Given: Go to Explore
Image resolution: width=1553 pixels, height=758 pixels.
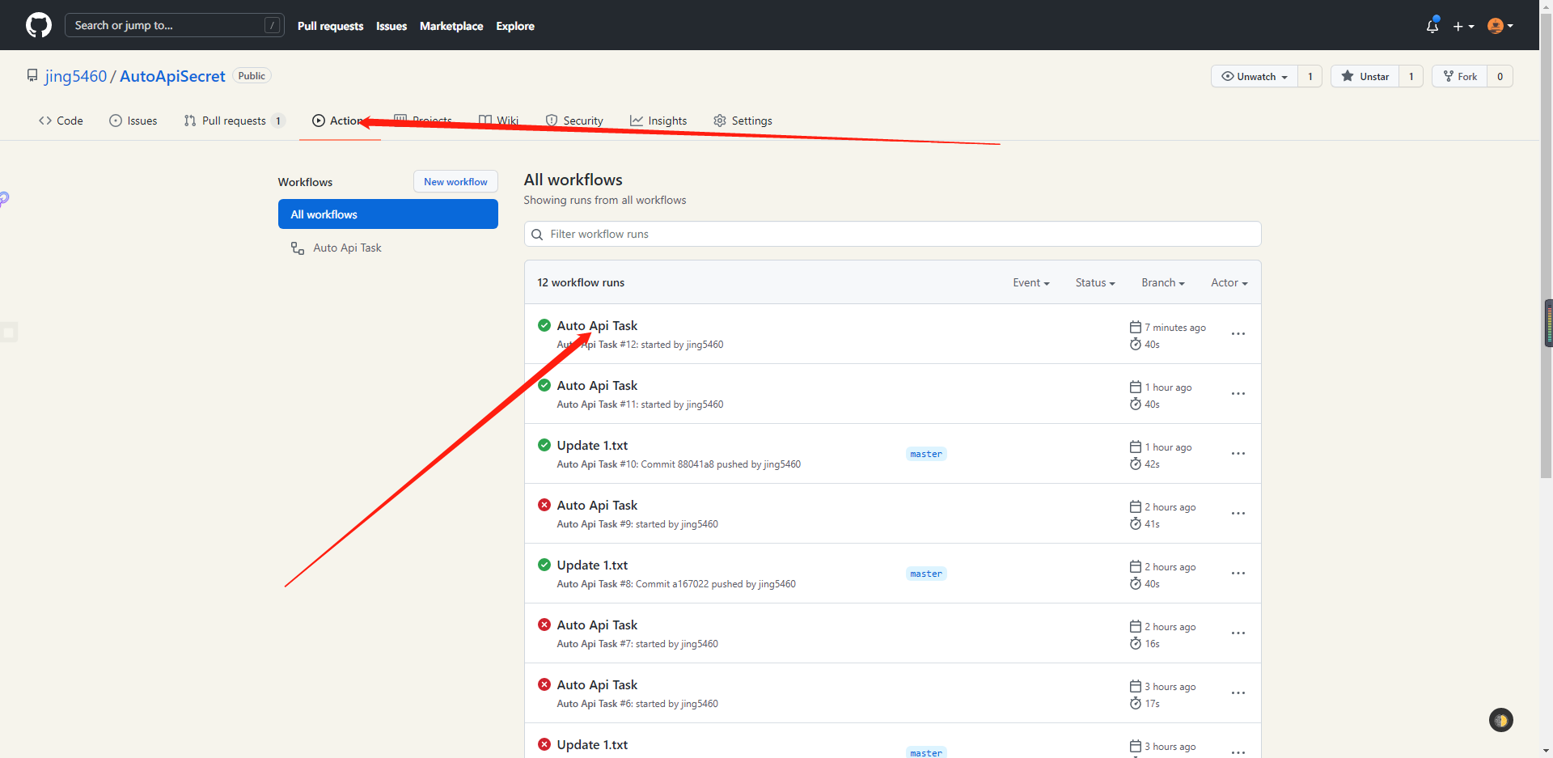Looking at the screenshot, I should [515, 26].
